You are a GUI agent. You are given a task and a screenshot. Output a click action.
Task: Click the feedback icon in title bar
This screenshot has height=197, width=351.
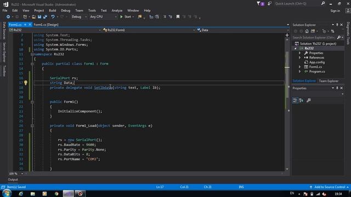[x=269, y=4]
